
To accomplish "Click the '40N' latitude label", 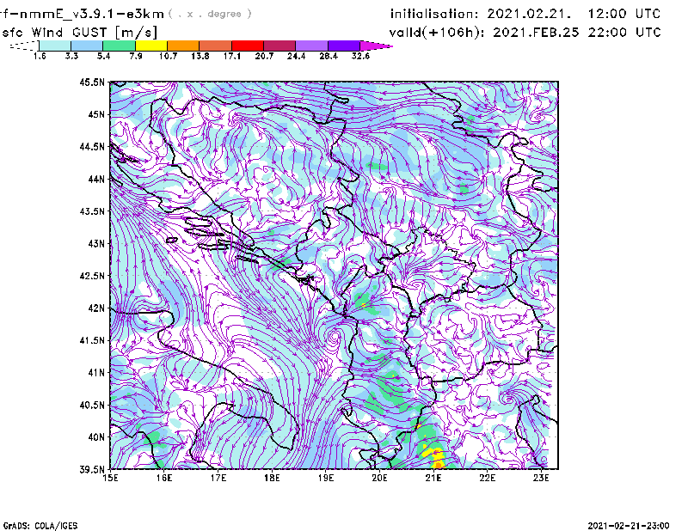I will point(96,437).
